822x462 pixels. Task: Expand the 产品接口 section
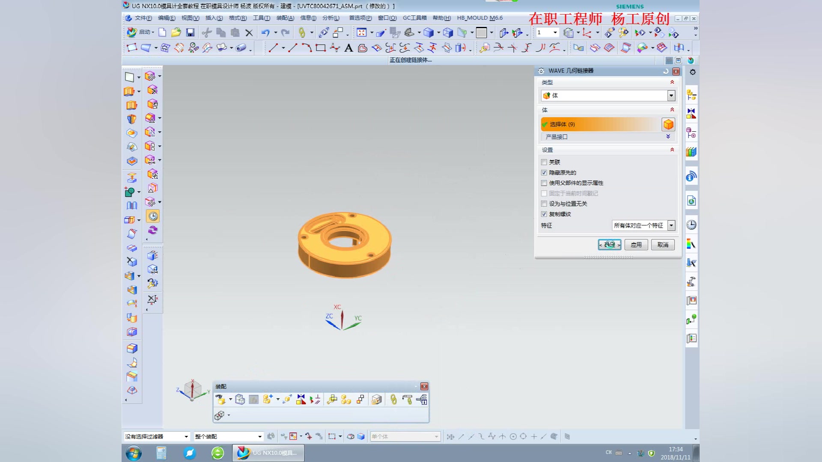click(668, 137)
